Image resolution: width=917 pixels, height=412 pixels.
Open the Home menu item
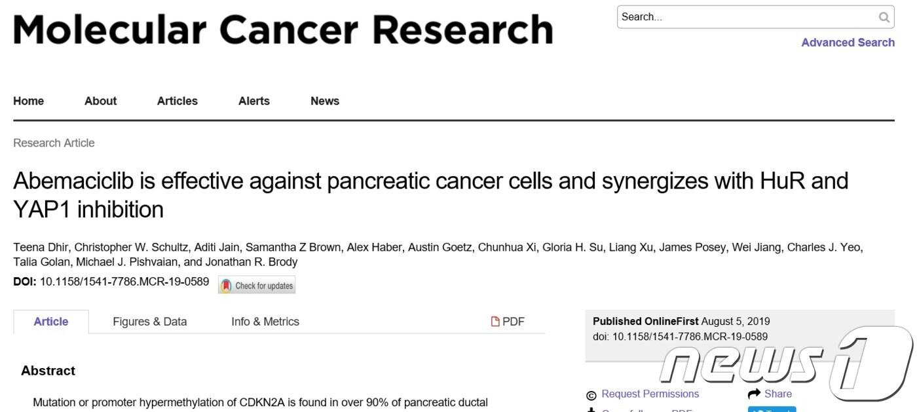tap(29, 101)
